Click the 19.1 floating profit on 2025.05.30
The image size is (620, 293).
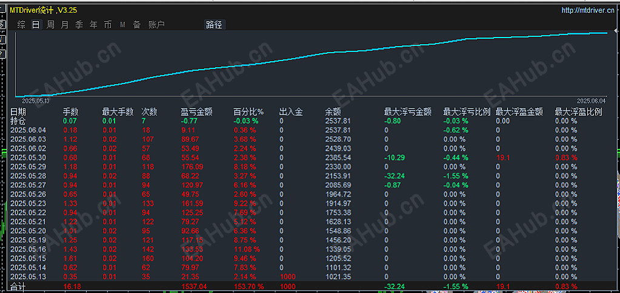point(502,157)
